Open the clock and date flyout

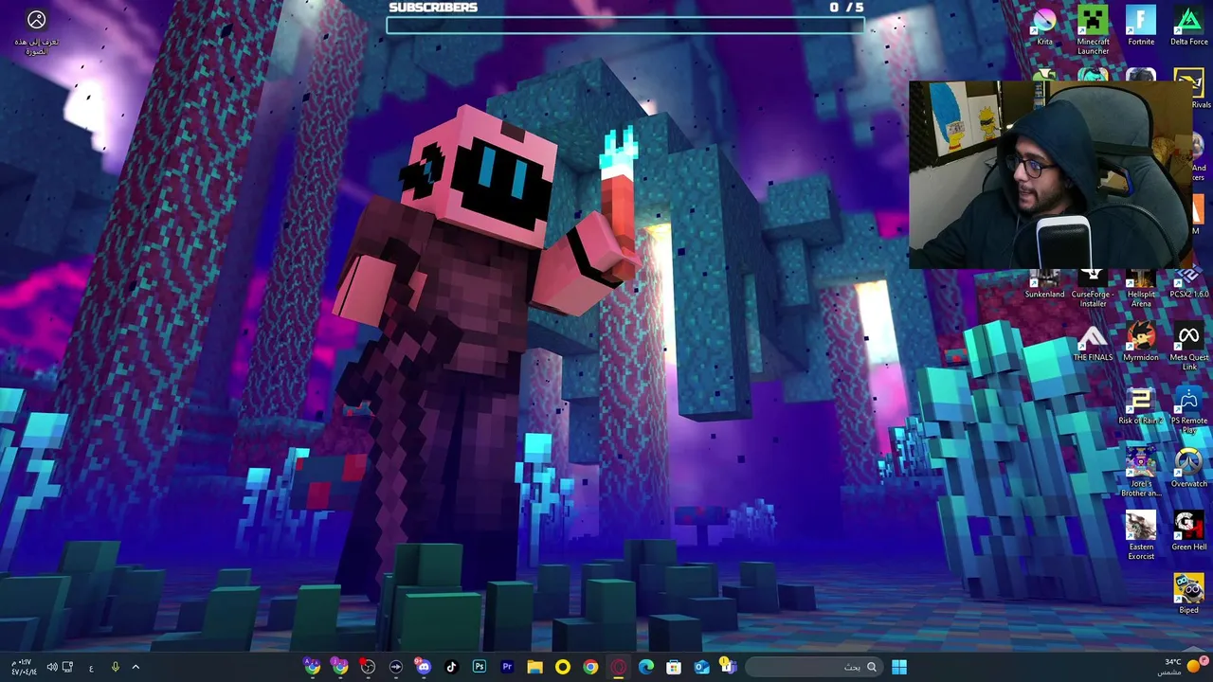click(24, 667)
